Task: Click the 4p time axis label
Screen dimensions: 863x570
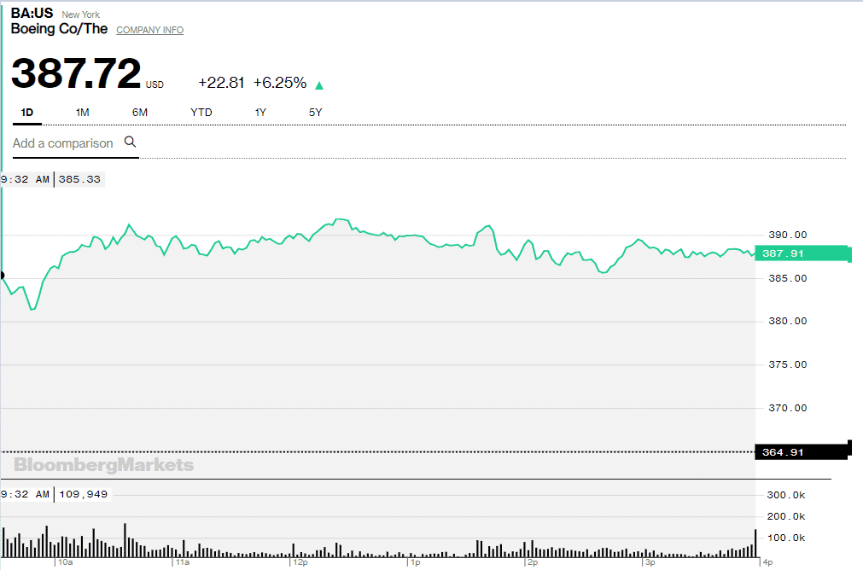Action: point(767,562)
